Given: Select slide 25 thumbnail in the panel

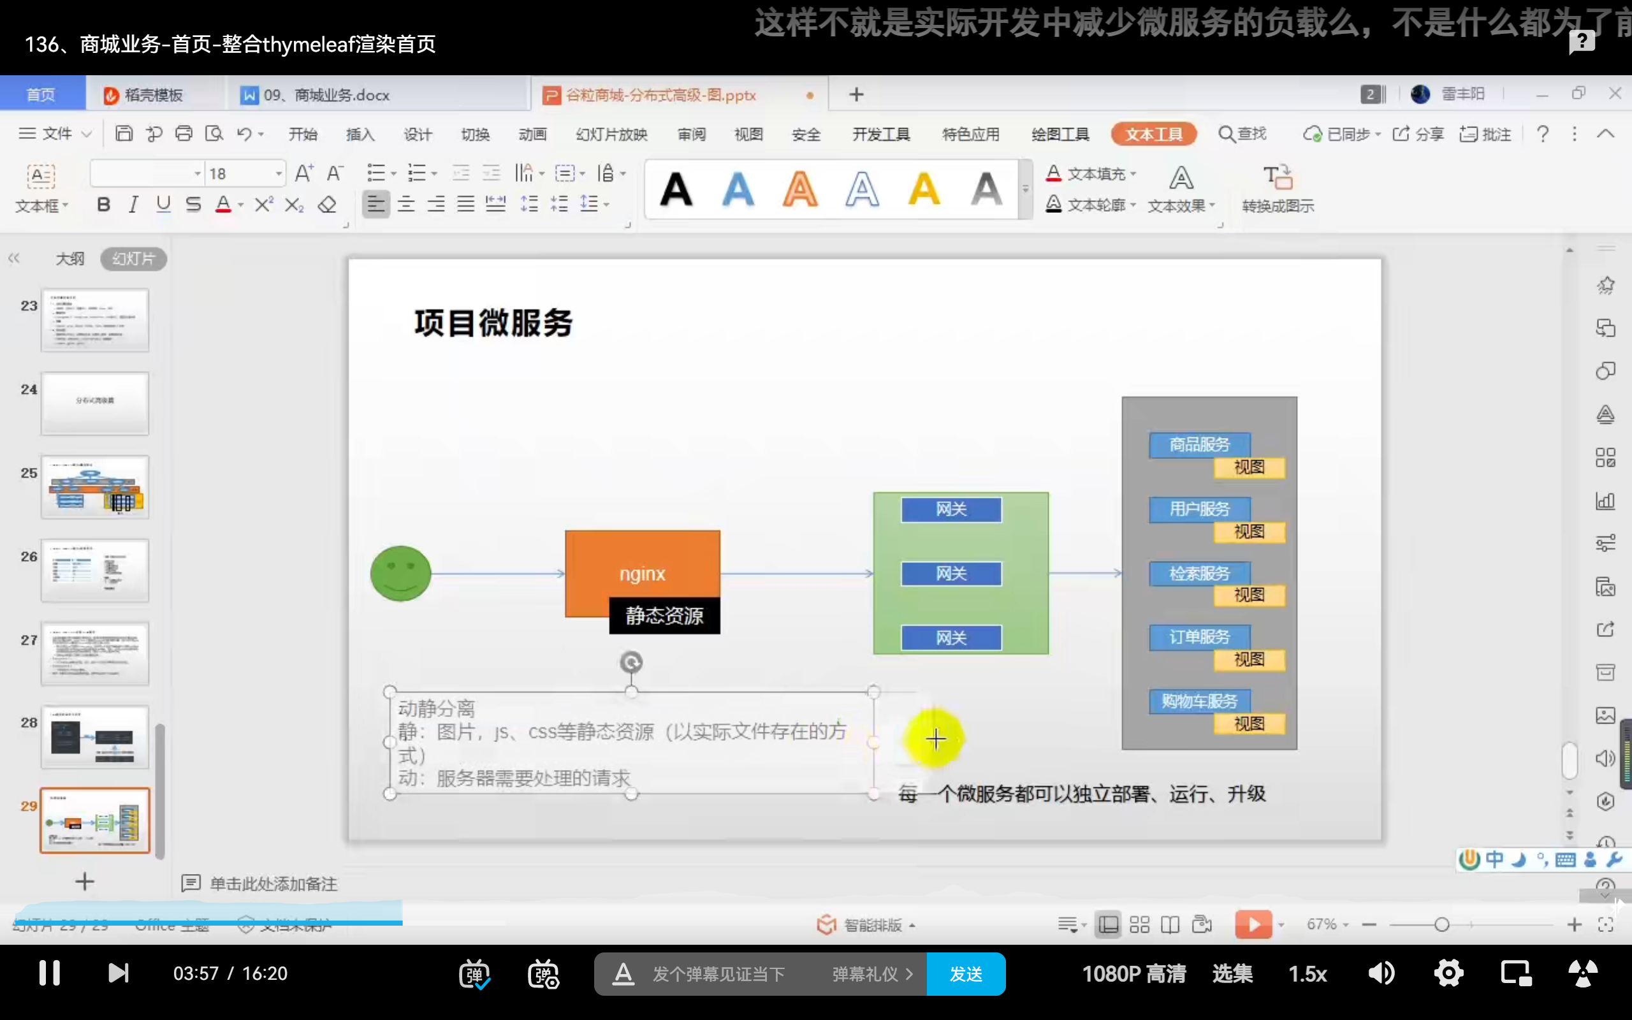Looking at the screenshot, I should pyautogui.click(x=95, y=487).
